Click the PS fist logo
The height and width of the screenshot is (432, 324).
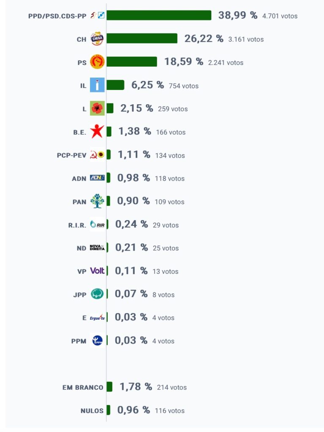97,62
